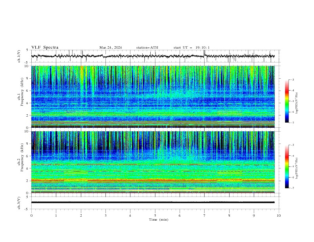Viewport: 314px width, 242px height.
Task: Click the "Time (min)" x-axis label
Action: (159, 219)
